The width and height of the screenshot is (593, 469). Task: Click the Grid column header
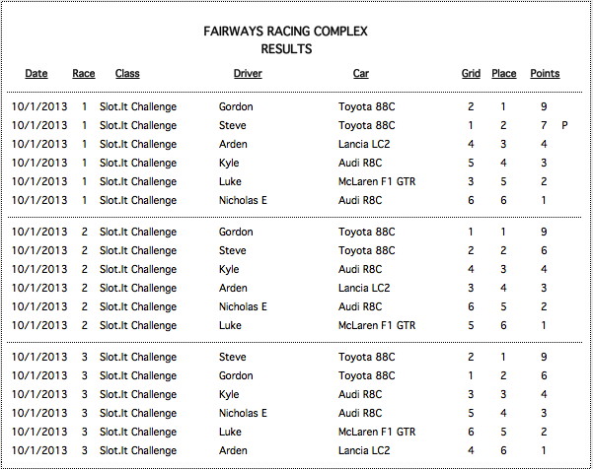pyautogui.click(x=471, y=73)
